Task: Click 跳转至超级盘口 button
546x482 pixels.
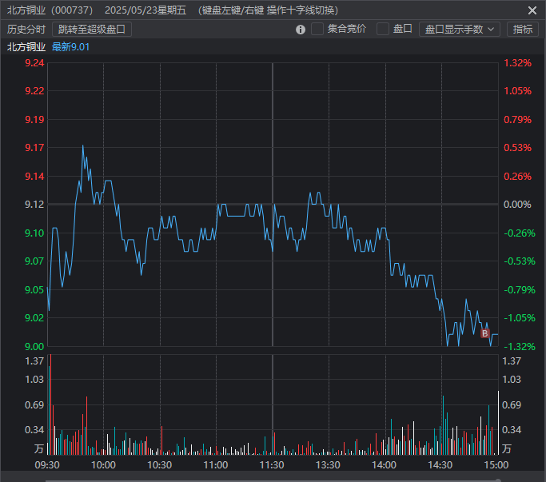Action: [92, 29]
